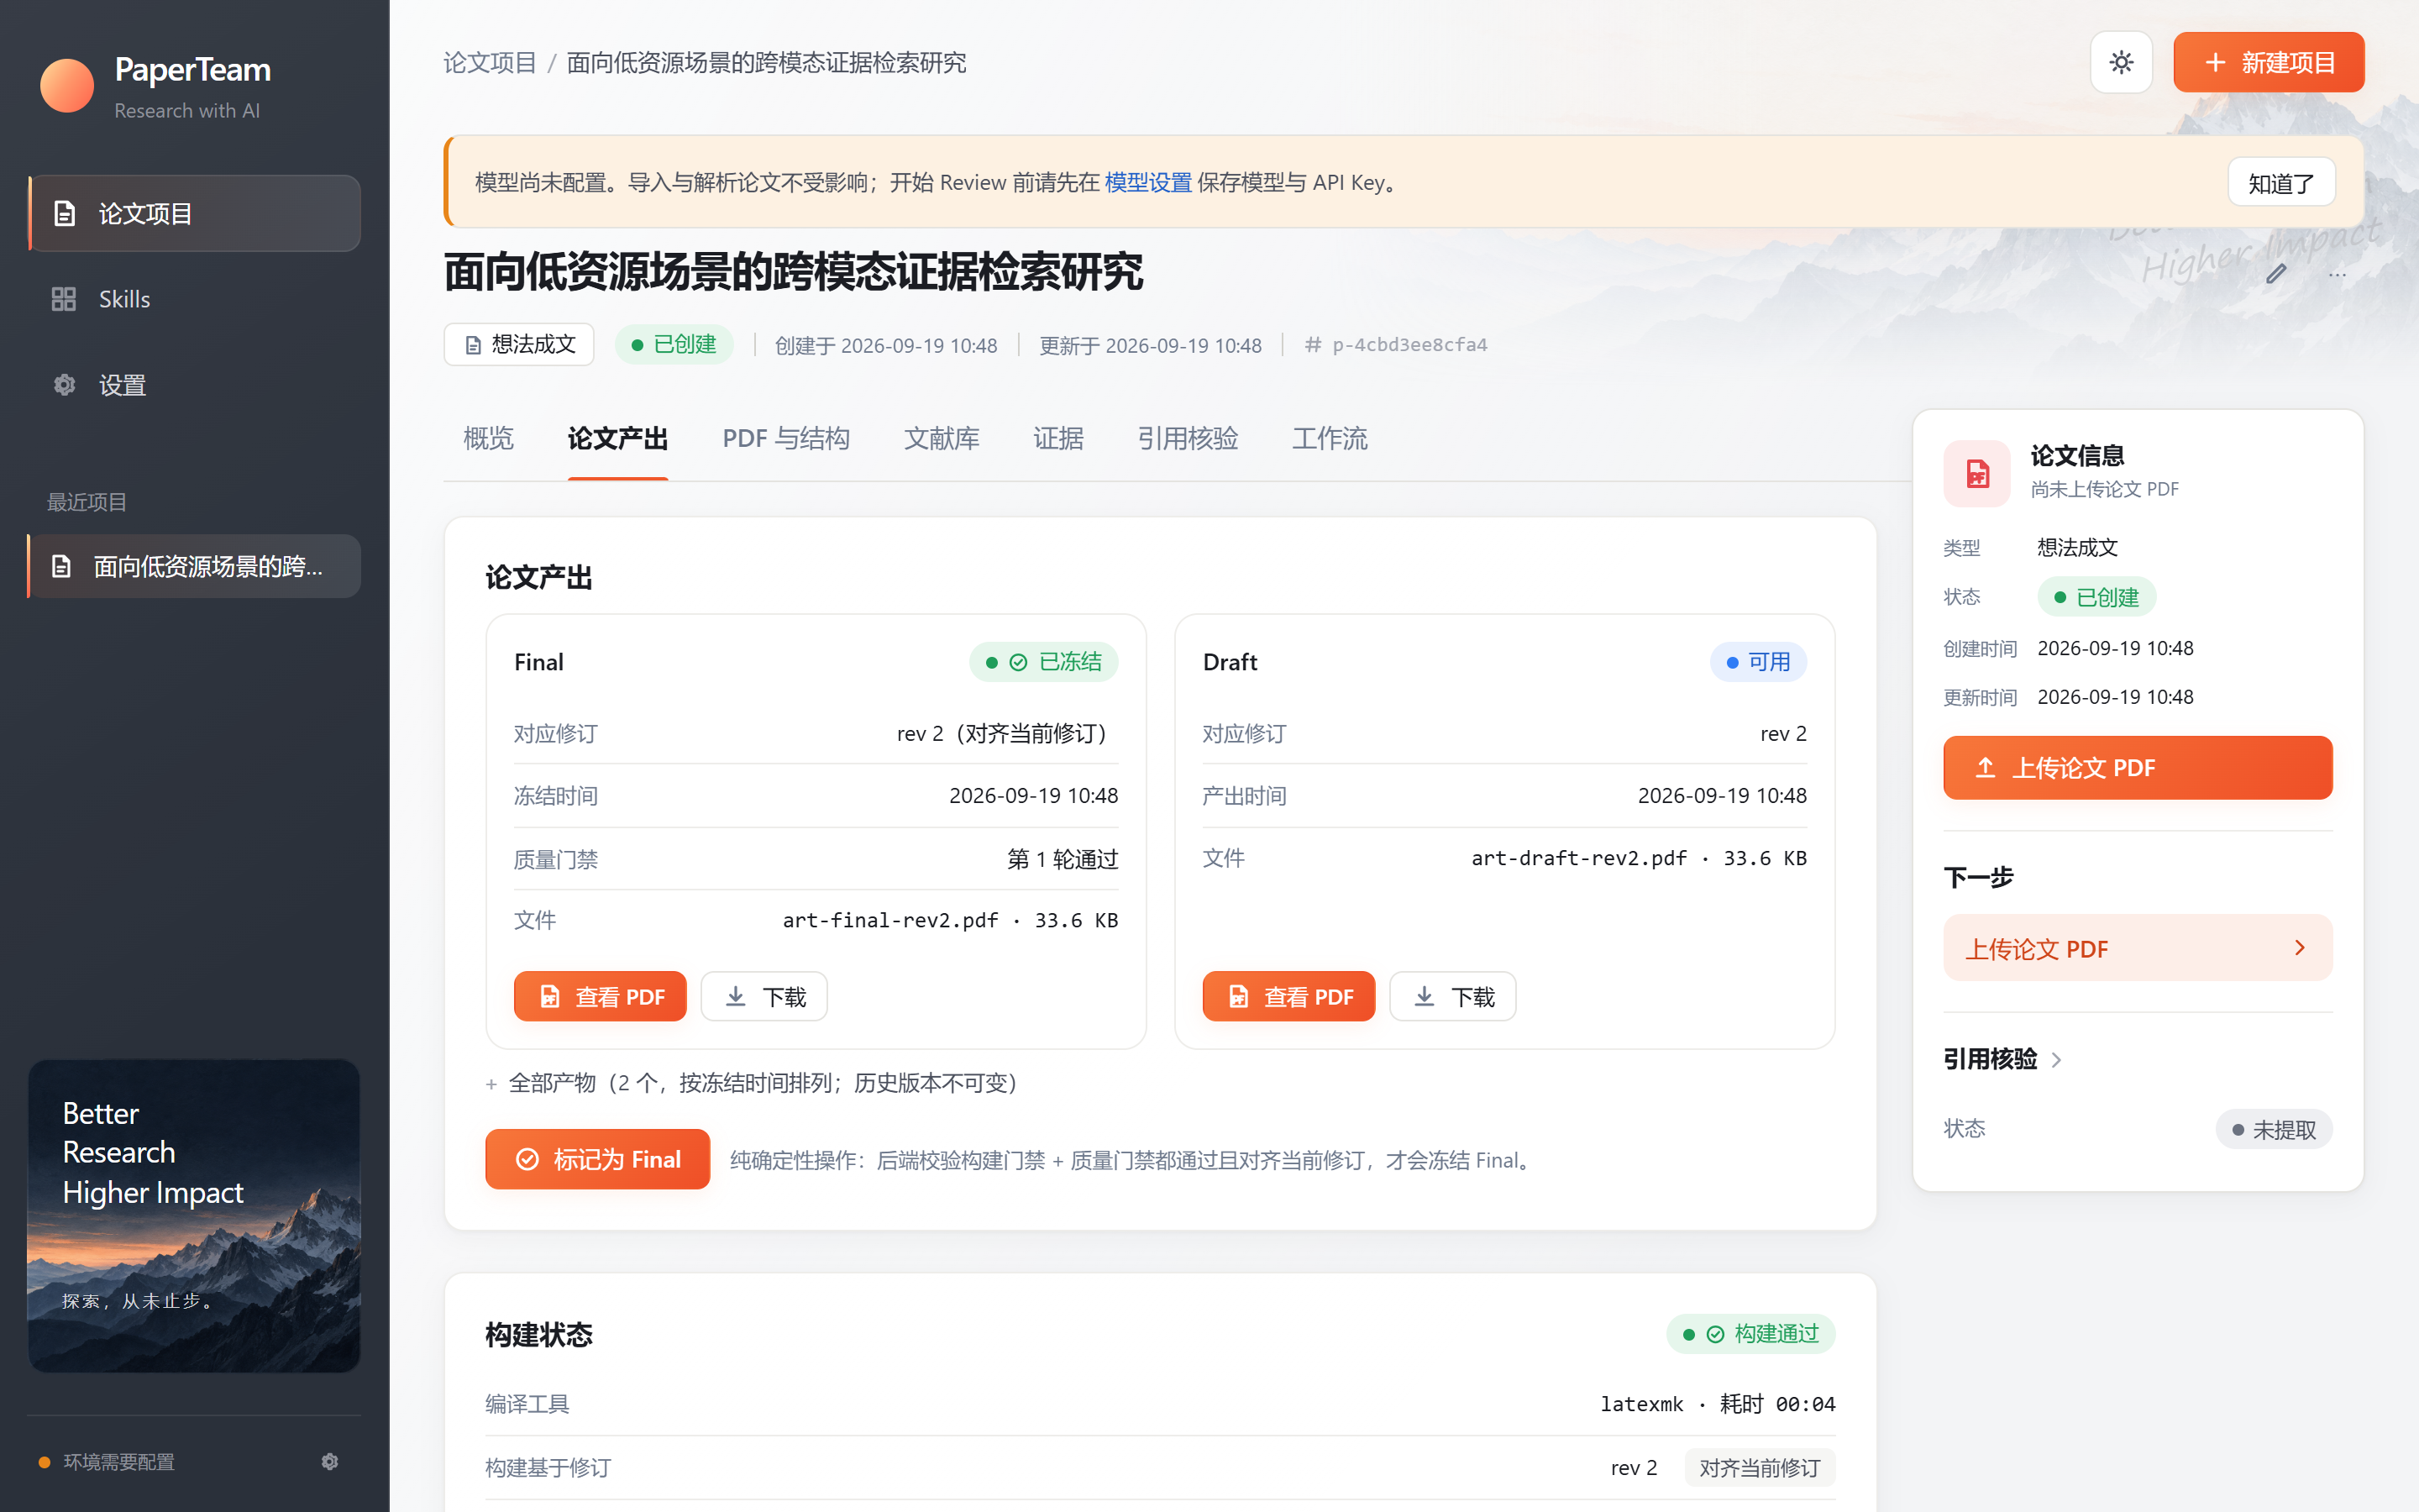Expand 引用核验 section chevron
Image resolution: width=2419 pixels, height=1512 pixels.
2056,1060
